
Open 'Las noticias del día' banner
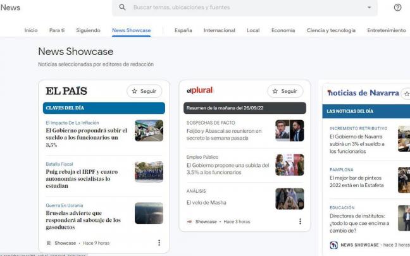(366, 111)
